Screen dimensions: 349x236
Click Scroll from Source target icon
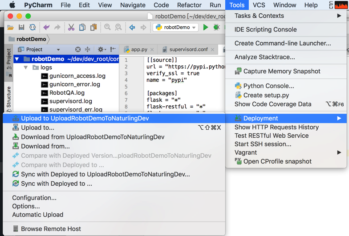[78, 49]
